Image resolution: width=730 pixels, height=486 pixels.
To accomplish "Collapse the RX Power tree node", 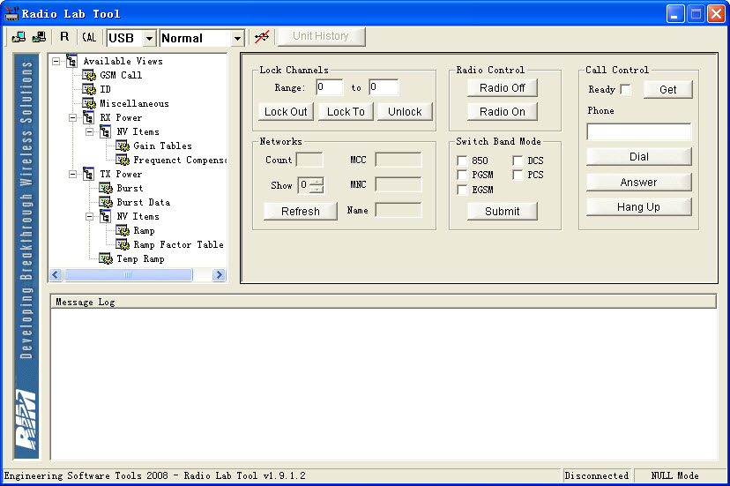I will point(73,117).
